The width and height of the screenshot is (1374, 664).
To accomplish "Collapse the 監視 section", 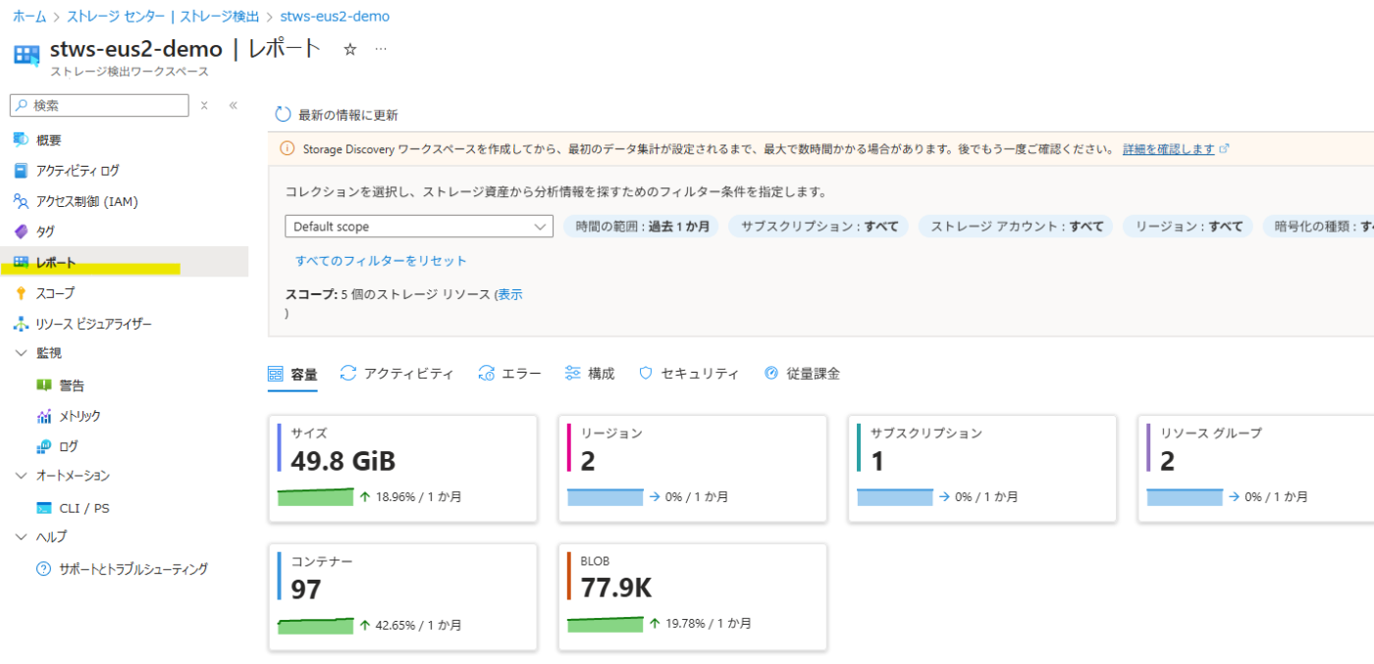I will (x=22, y=353).
